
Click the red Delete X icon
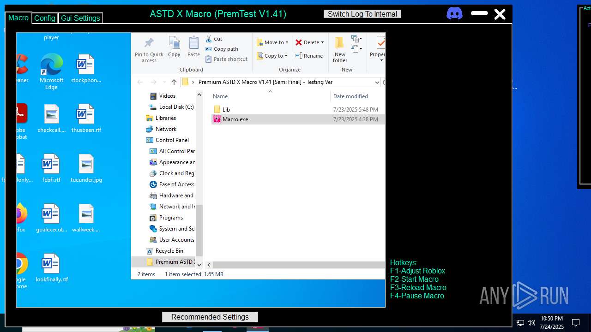point(299,42)
